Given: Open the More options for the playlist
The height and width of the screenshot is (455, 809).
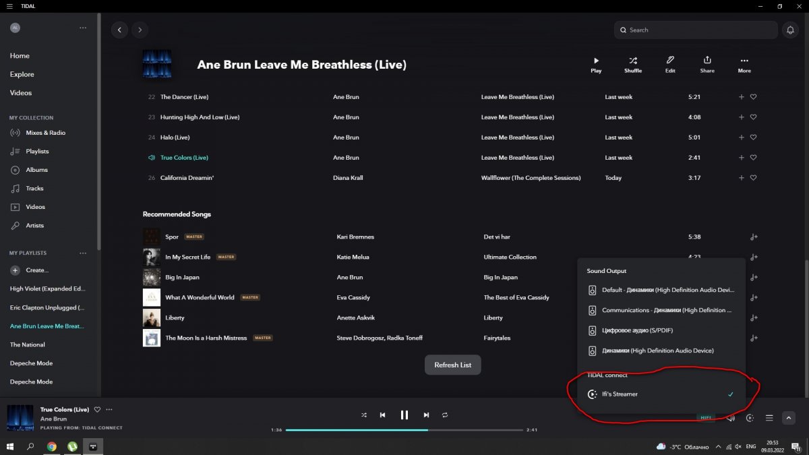Looking at the screenshot, I should point(744,65).
